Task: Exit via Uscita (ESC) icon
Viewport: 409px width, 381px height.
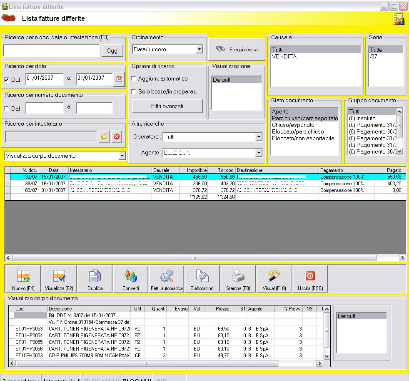Action: 310,279
